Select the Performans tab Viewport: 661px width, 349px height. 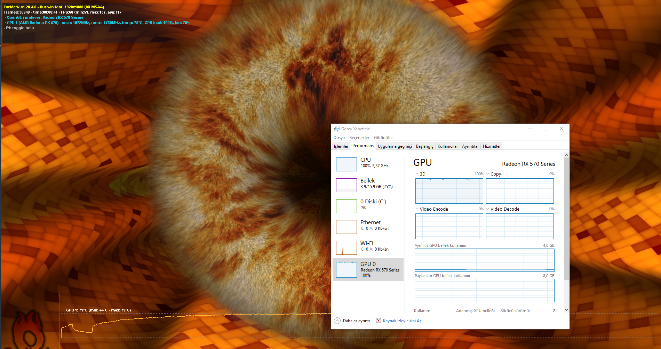[x=363, y=146]
